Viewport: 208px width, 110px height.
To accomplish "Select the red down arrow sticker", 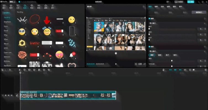I will click(x=47, y=20).
